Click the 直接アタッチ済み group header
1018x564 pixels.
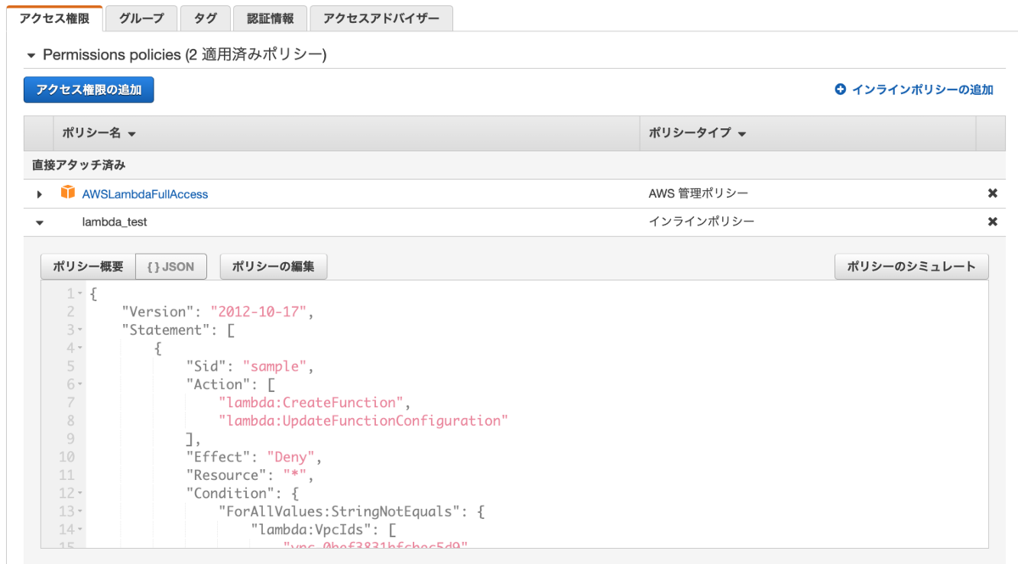tap(79, 165)
